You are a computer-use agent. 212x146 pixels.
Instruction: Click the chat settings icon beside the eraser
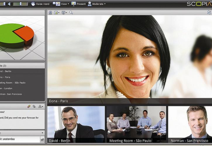(x=34, y=107)
